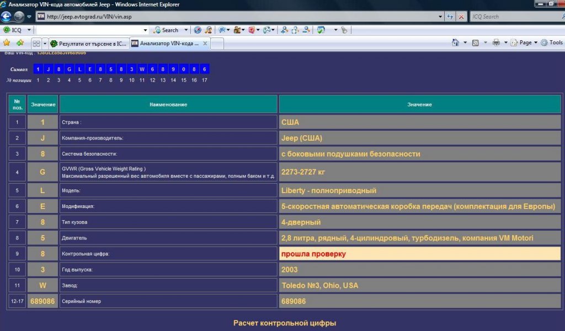Expand the Home button dropdown arrow

pyautogui.click(x=465, y=42)
